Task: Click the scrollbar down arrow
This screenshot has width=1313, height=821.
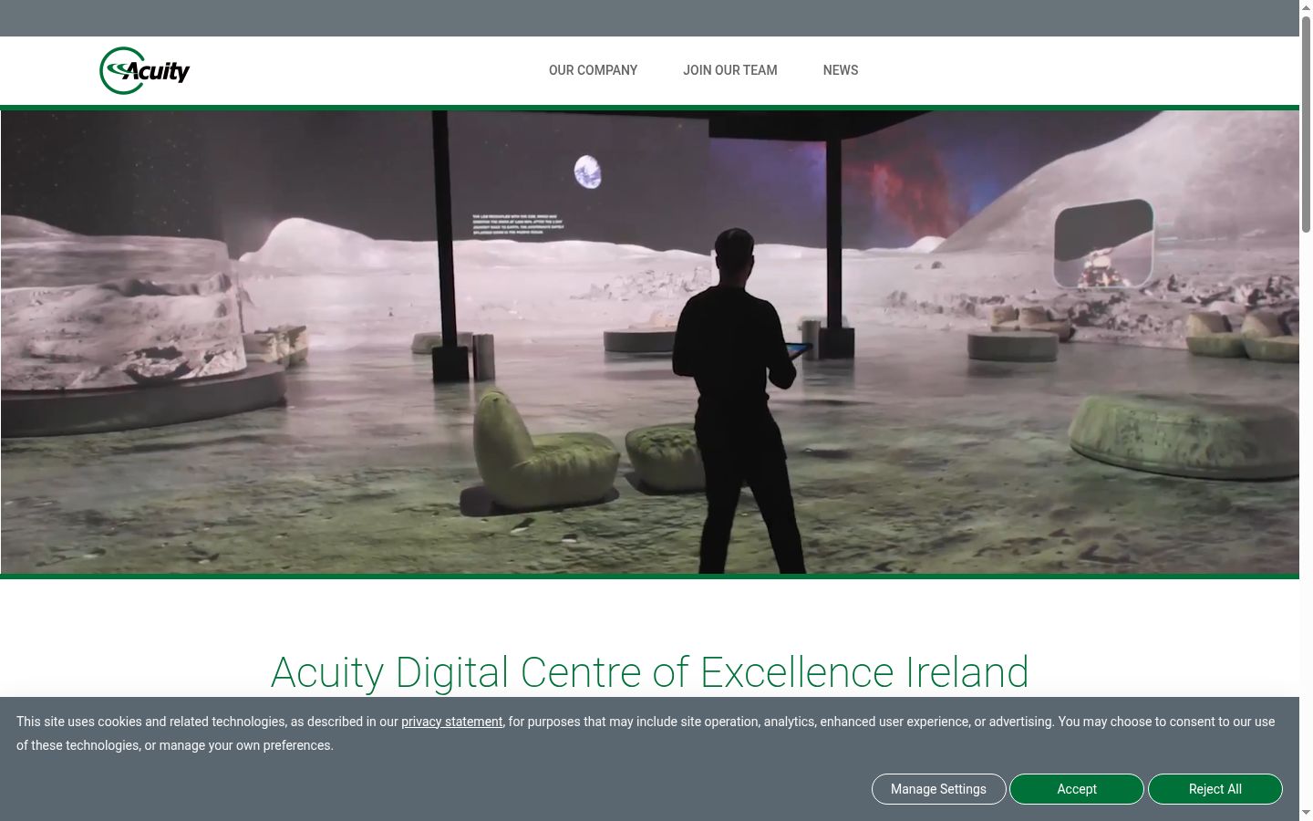Action: [x=1306, y=813]
